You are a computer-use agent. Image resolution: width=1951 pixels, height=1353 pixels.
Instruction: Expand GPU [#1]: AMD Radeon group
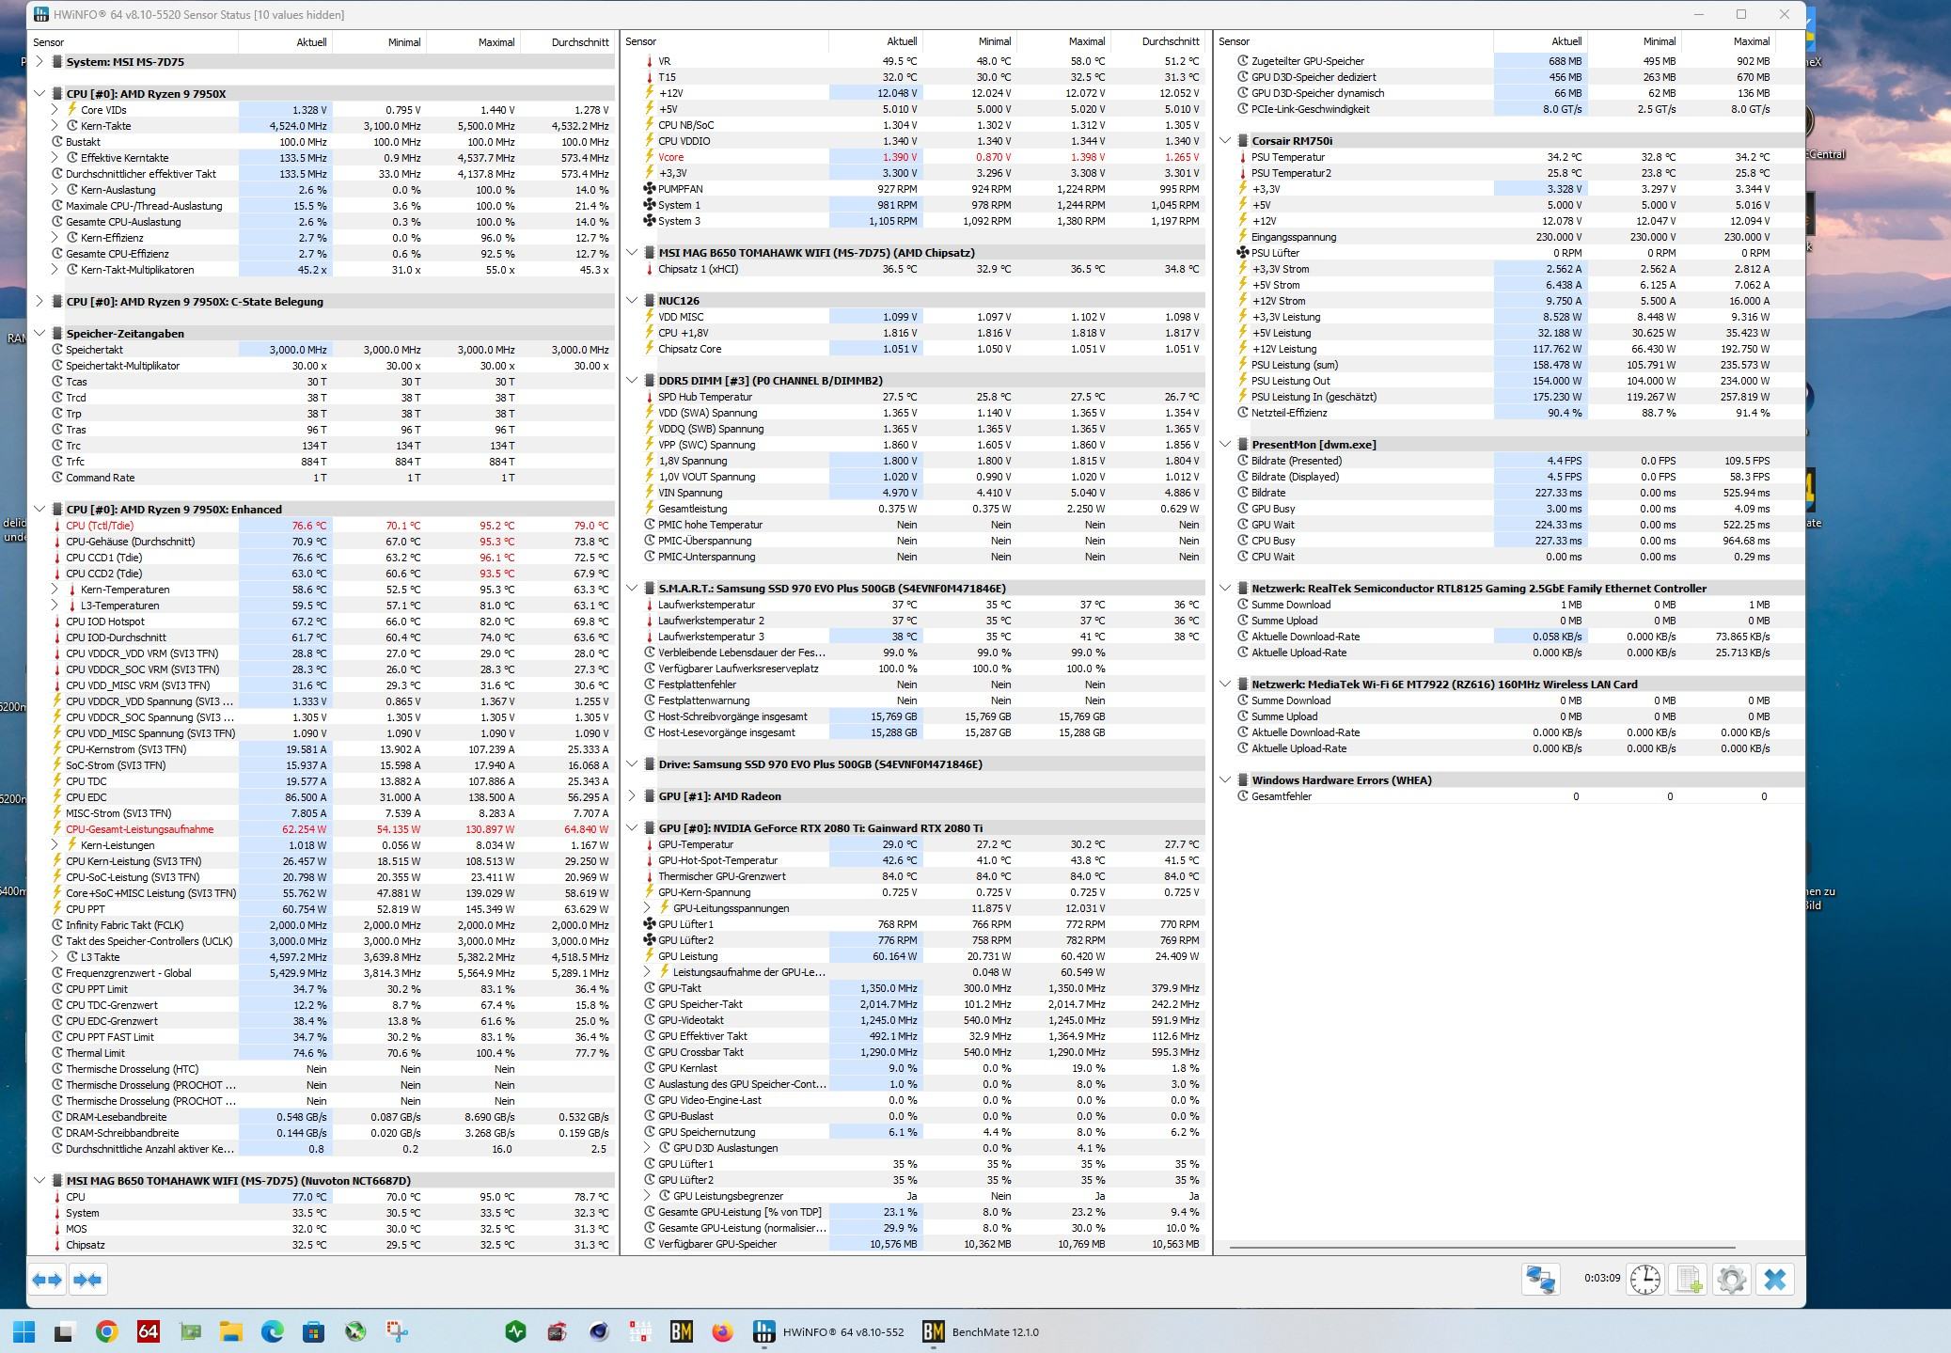point(632,796)
